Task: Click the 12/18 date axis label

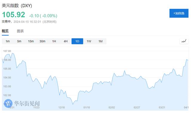Action: click(x=61, y=107)
